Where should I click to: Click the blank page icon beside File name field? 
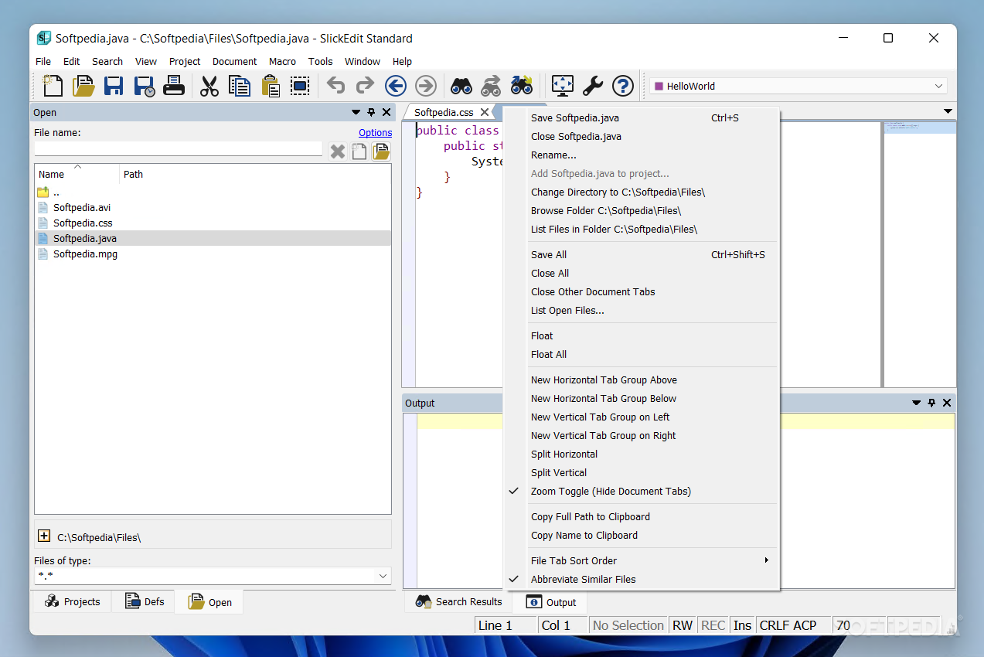click(359, 151)
